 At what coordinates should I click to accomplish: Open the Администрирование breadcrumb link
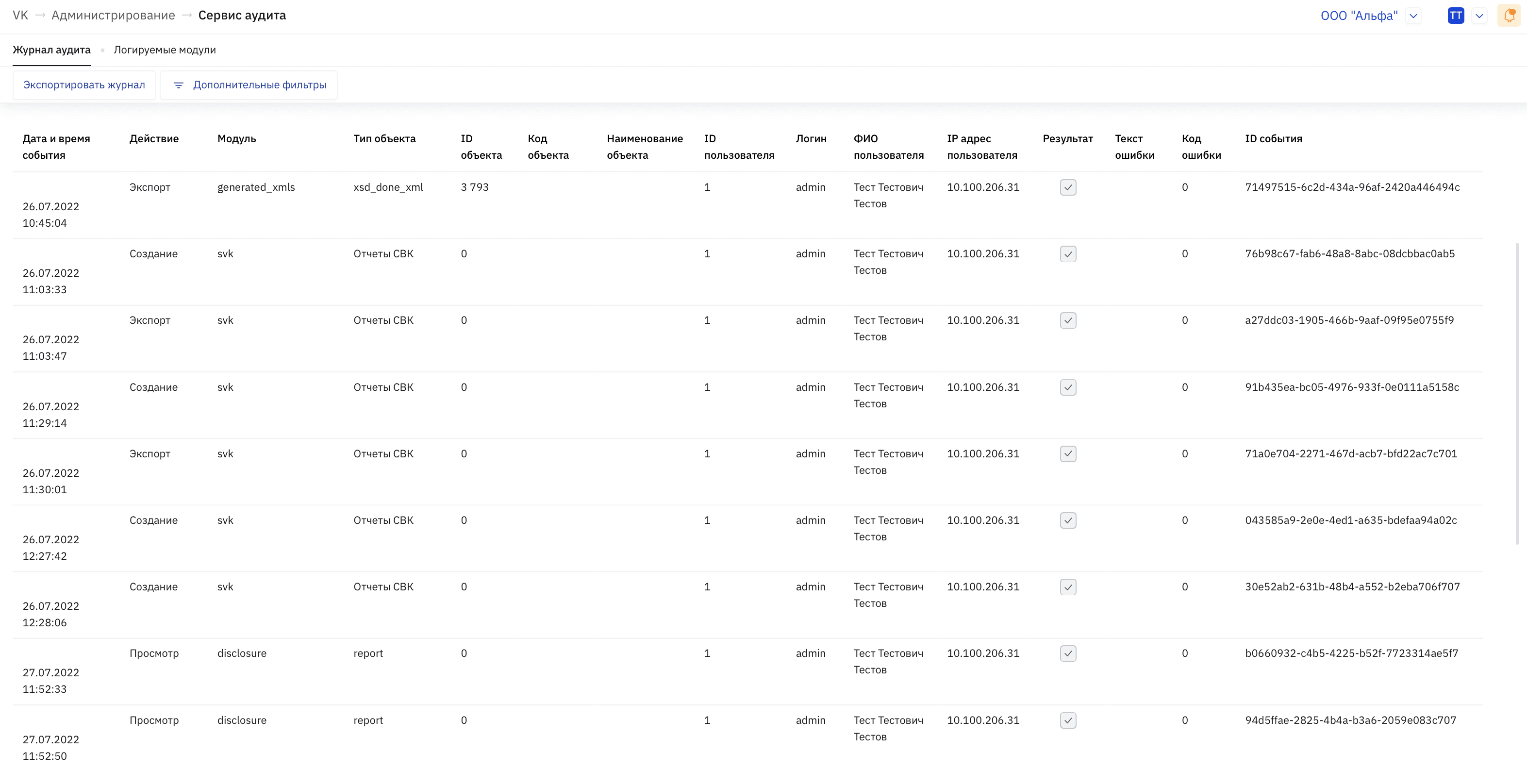point(113,16)
